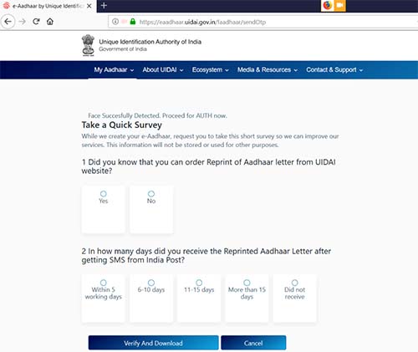Reload the page with the refresh icon

(36, 22)
